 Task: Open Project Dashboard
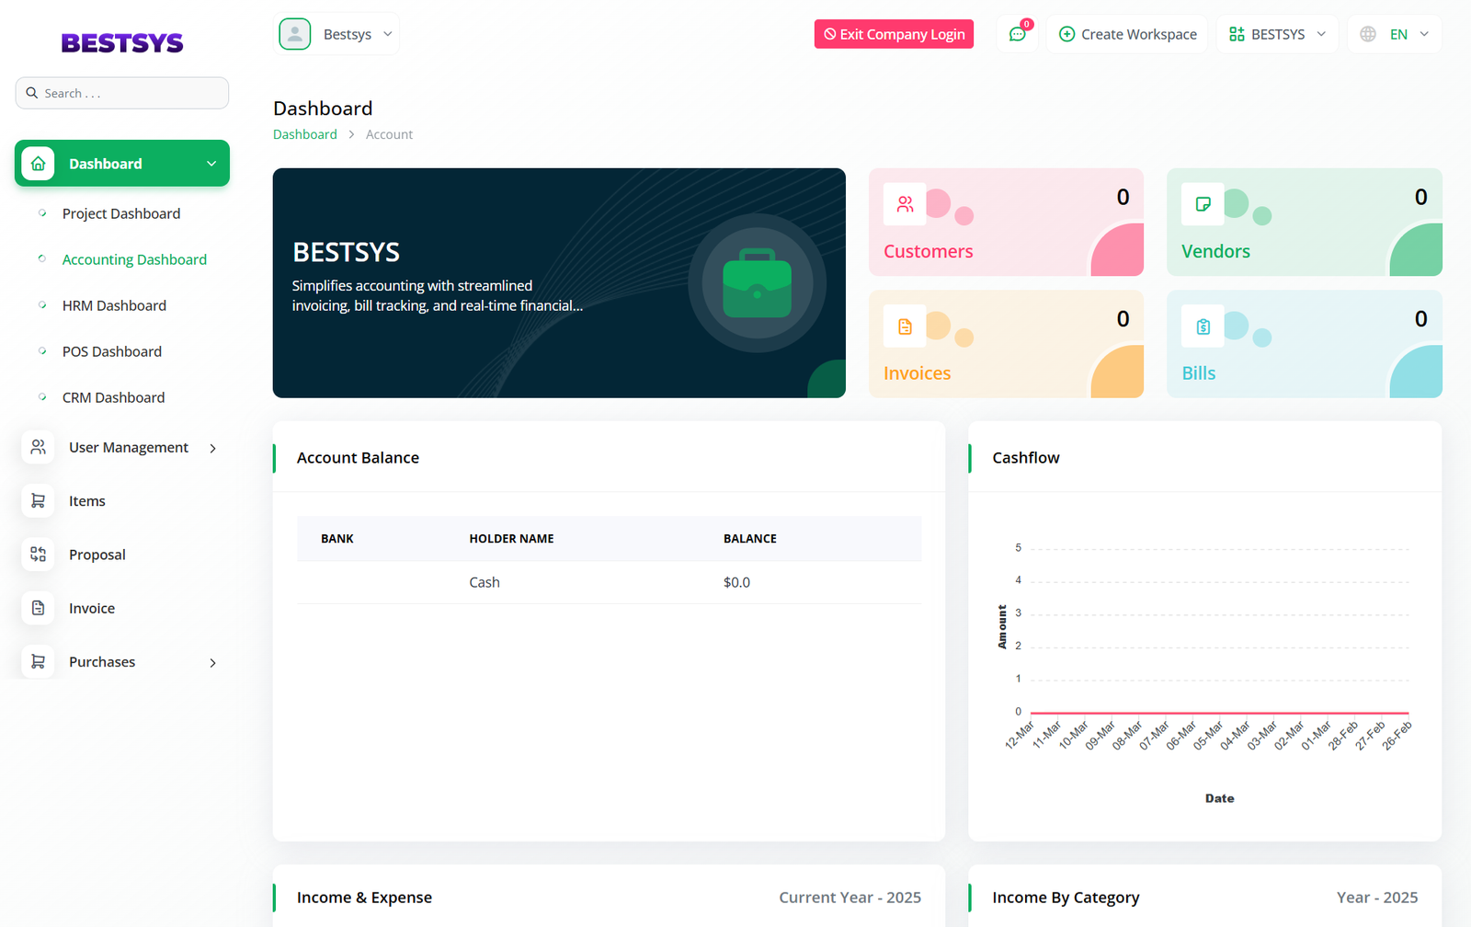(x=121, y=213)
